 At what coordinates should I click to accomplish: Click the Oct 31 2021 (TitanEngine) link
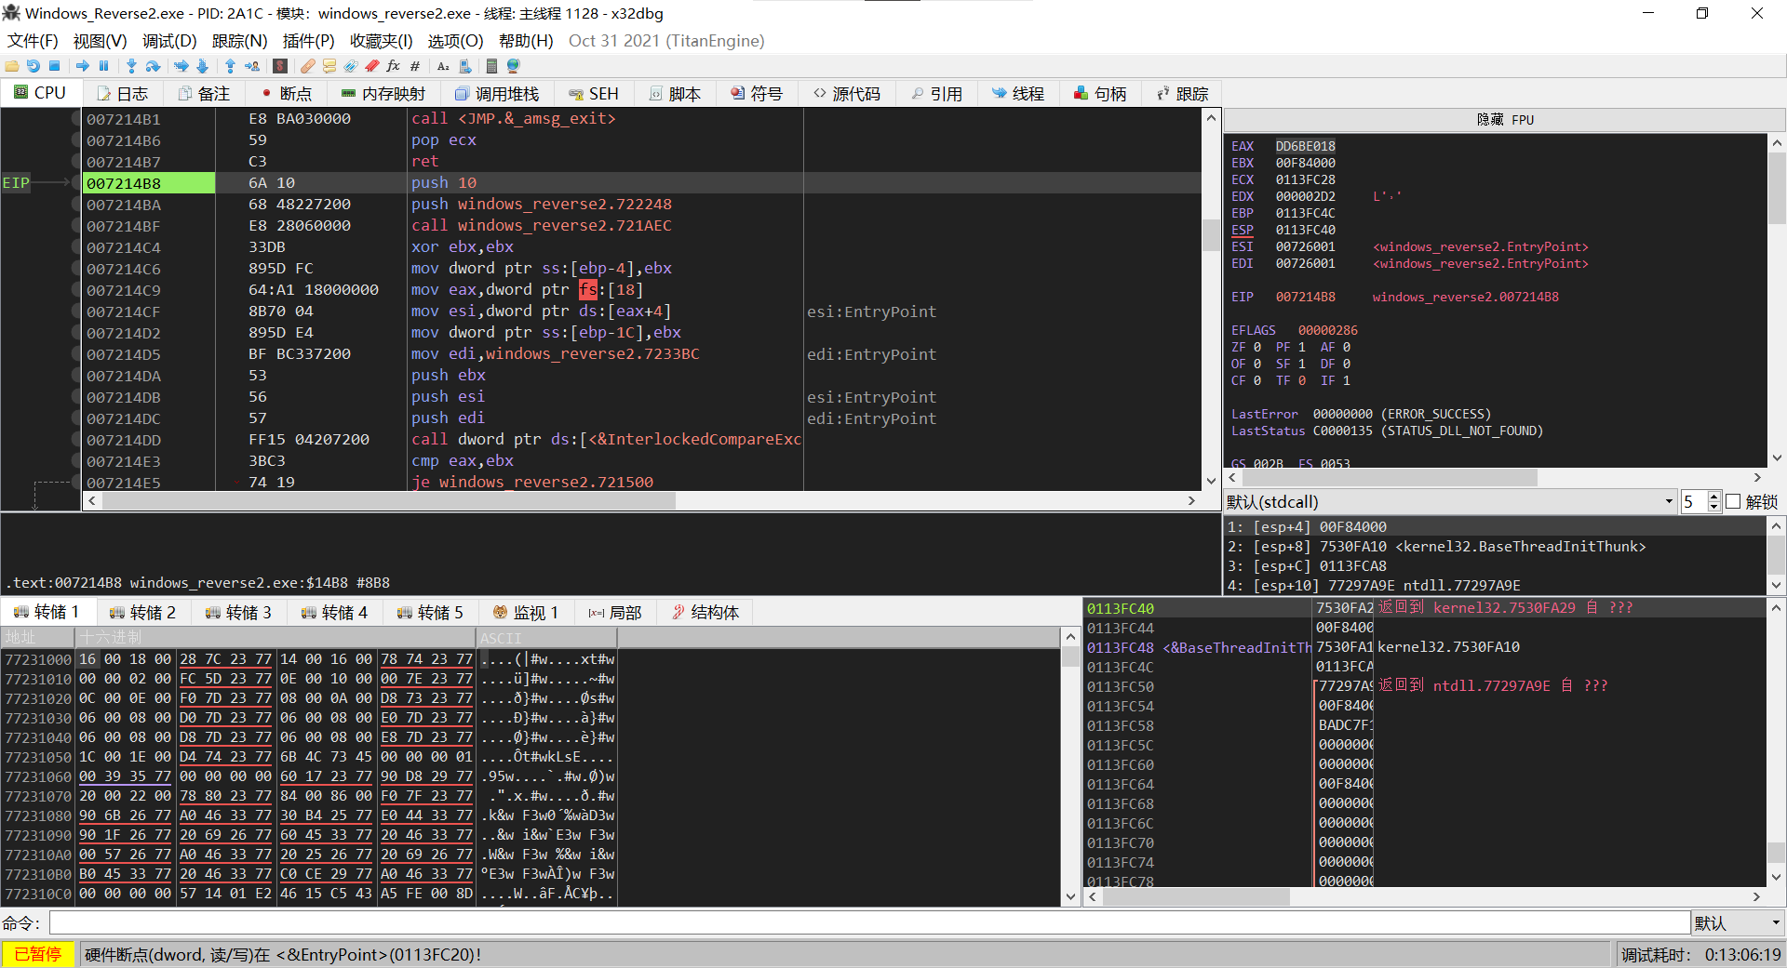[x=666, y=41]
